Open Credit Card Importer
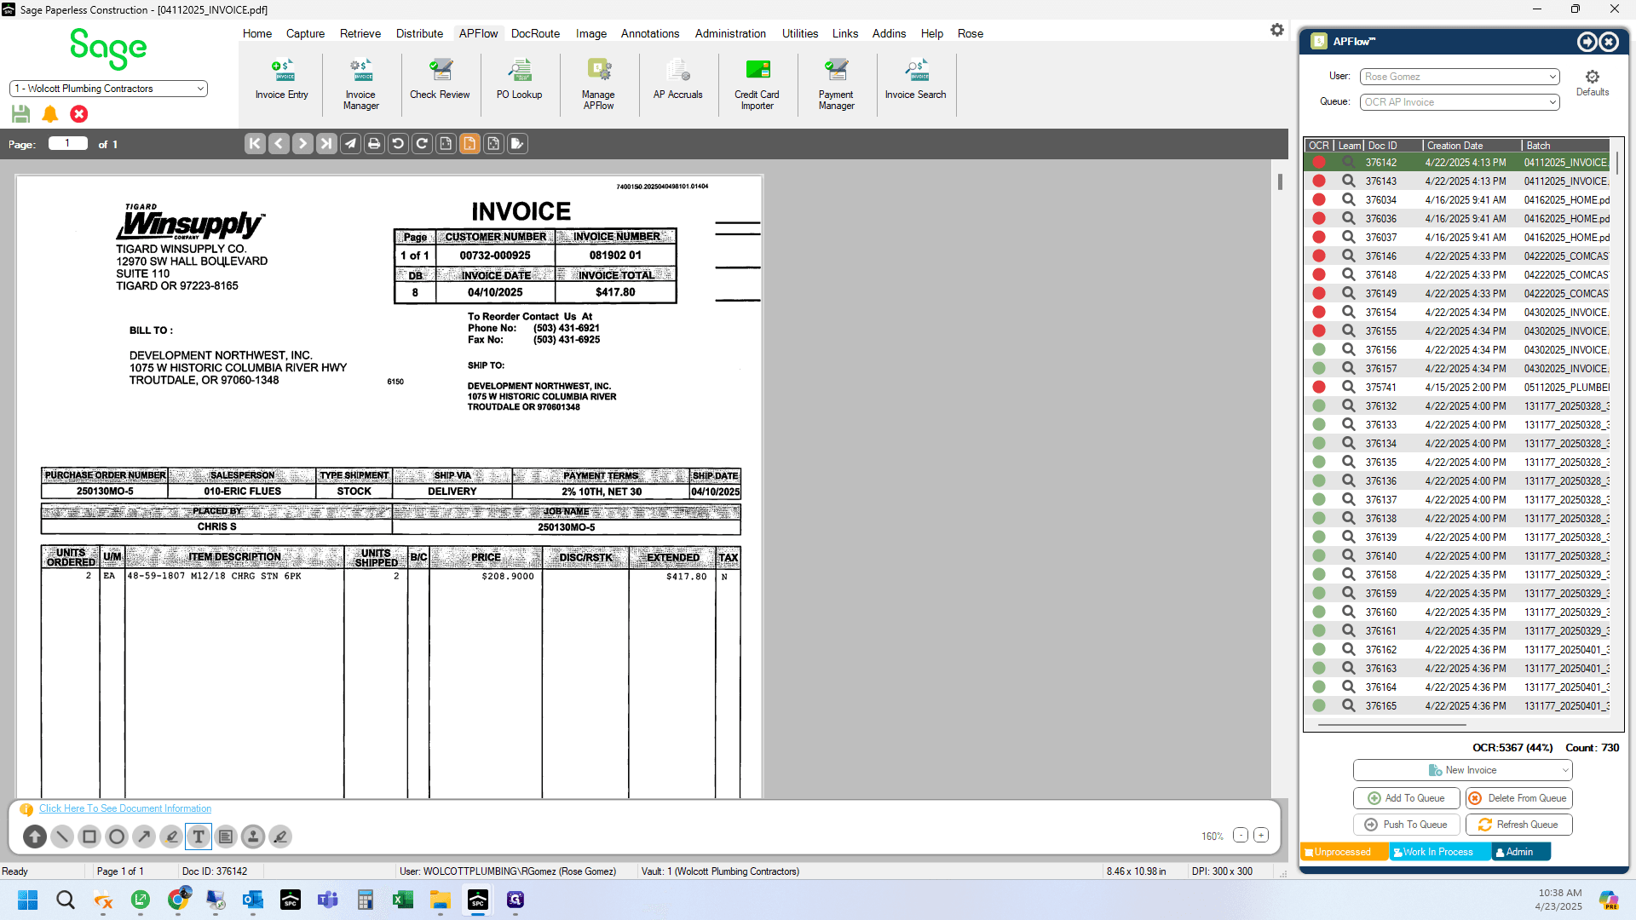This screenshot has width=1636, height=920. [757, 83]
